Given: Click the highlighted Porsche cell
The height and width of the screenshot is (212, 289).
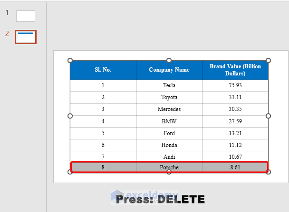Looking at the screenshot, I should [x=169, y=167].
